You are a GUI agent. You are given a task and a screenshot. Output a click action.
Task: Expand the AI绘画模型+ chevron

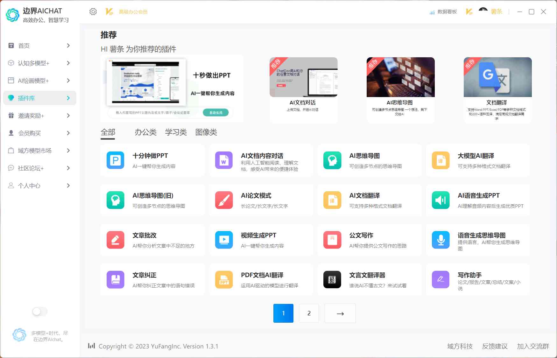click(x=68, y=81)
